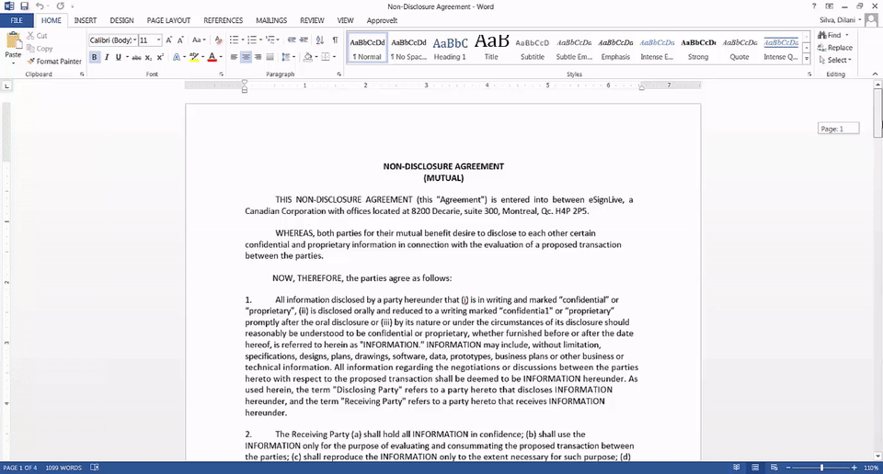Open the font size dropdown

point(159,39)
